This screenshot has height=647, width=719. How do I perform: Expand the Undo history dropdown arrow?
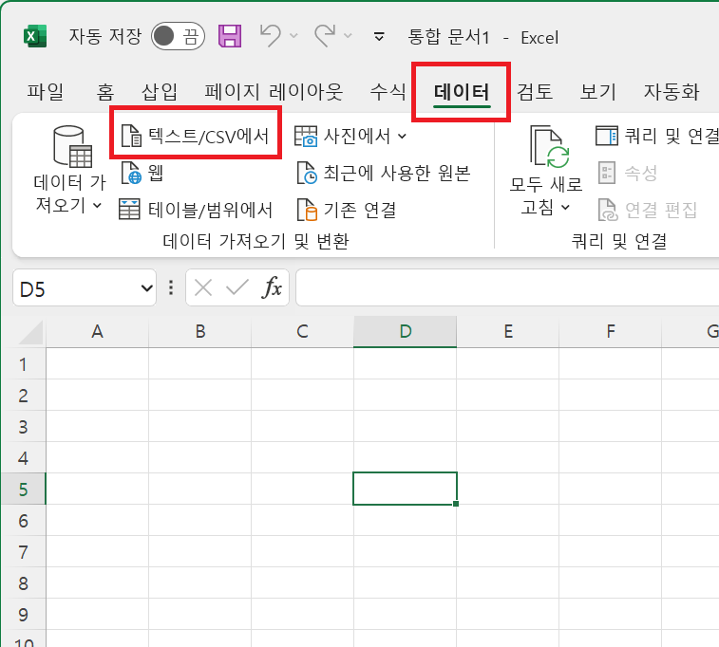(293, 36)
